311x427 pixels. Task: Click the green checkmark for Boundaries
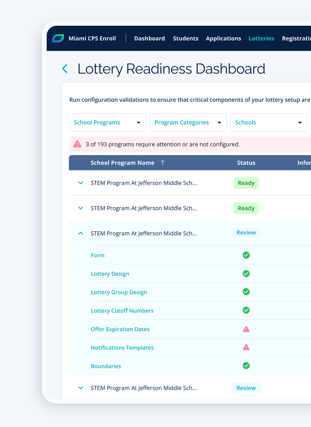tap(246, 366)
